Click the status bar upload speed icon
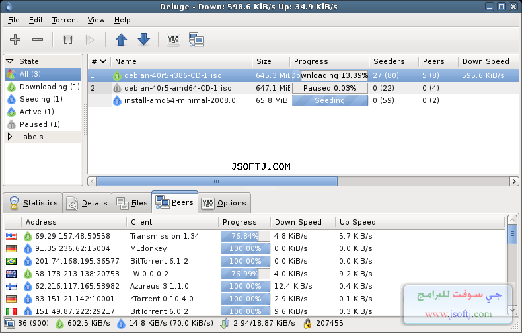This screenshot has width=522, height=333. click(121, 324)
